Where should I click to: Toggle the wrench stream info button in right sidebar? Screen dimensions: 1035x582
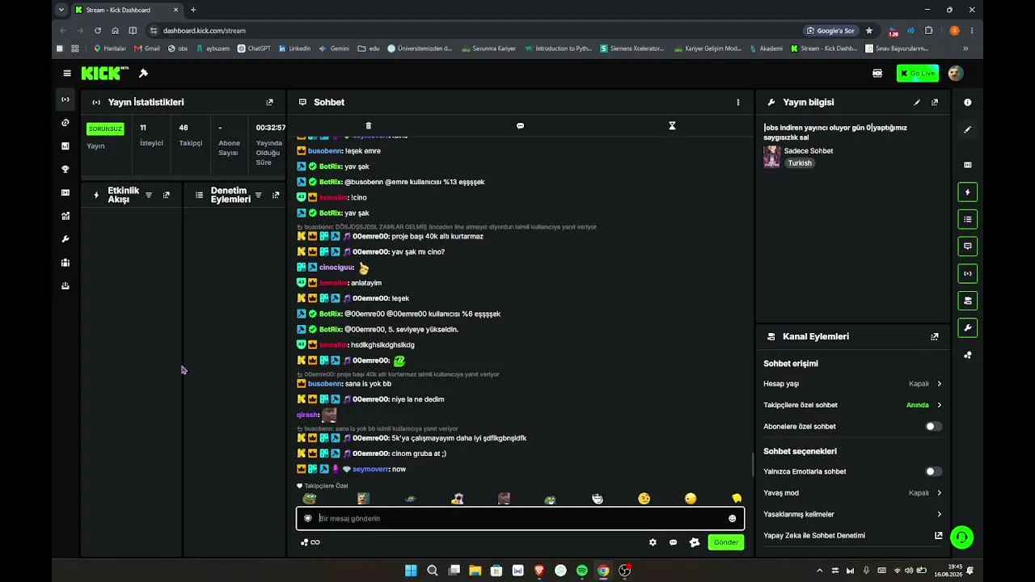pyautogui.click(x=968, y=328)
